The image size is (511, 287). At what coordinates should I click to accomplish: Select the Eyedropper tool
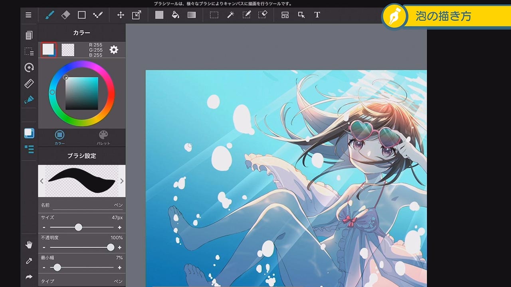pos(29,261)
